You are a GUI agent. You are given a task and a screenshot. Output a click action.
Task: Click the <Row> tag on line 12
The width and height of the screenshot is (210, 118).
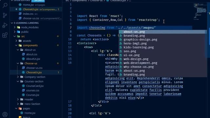[88, 47]
